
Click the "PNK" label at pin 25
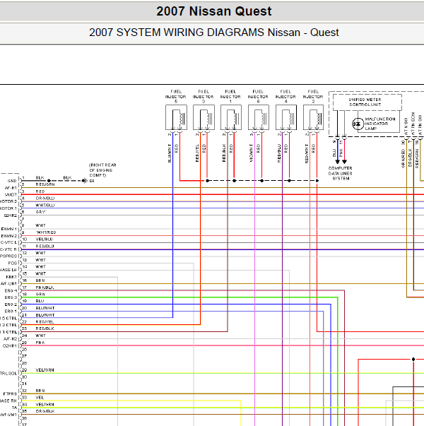(x=40, y=343)
